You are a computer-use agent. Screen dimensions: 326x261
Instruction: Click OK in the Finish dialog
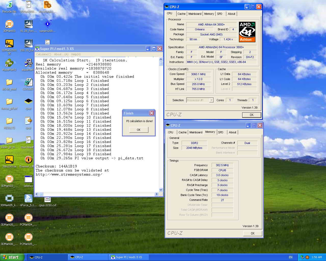click(x=139, y=130)
